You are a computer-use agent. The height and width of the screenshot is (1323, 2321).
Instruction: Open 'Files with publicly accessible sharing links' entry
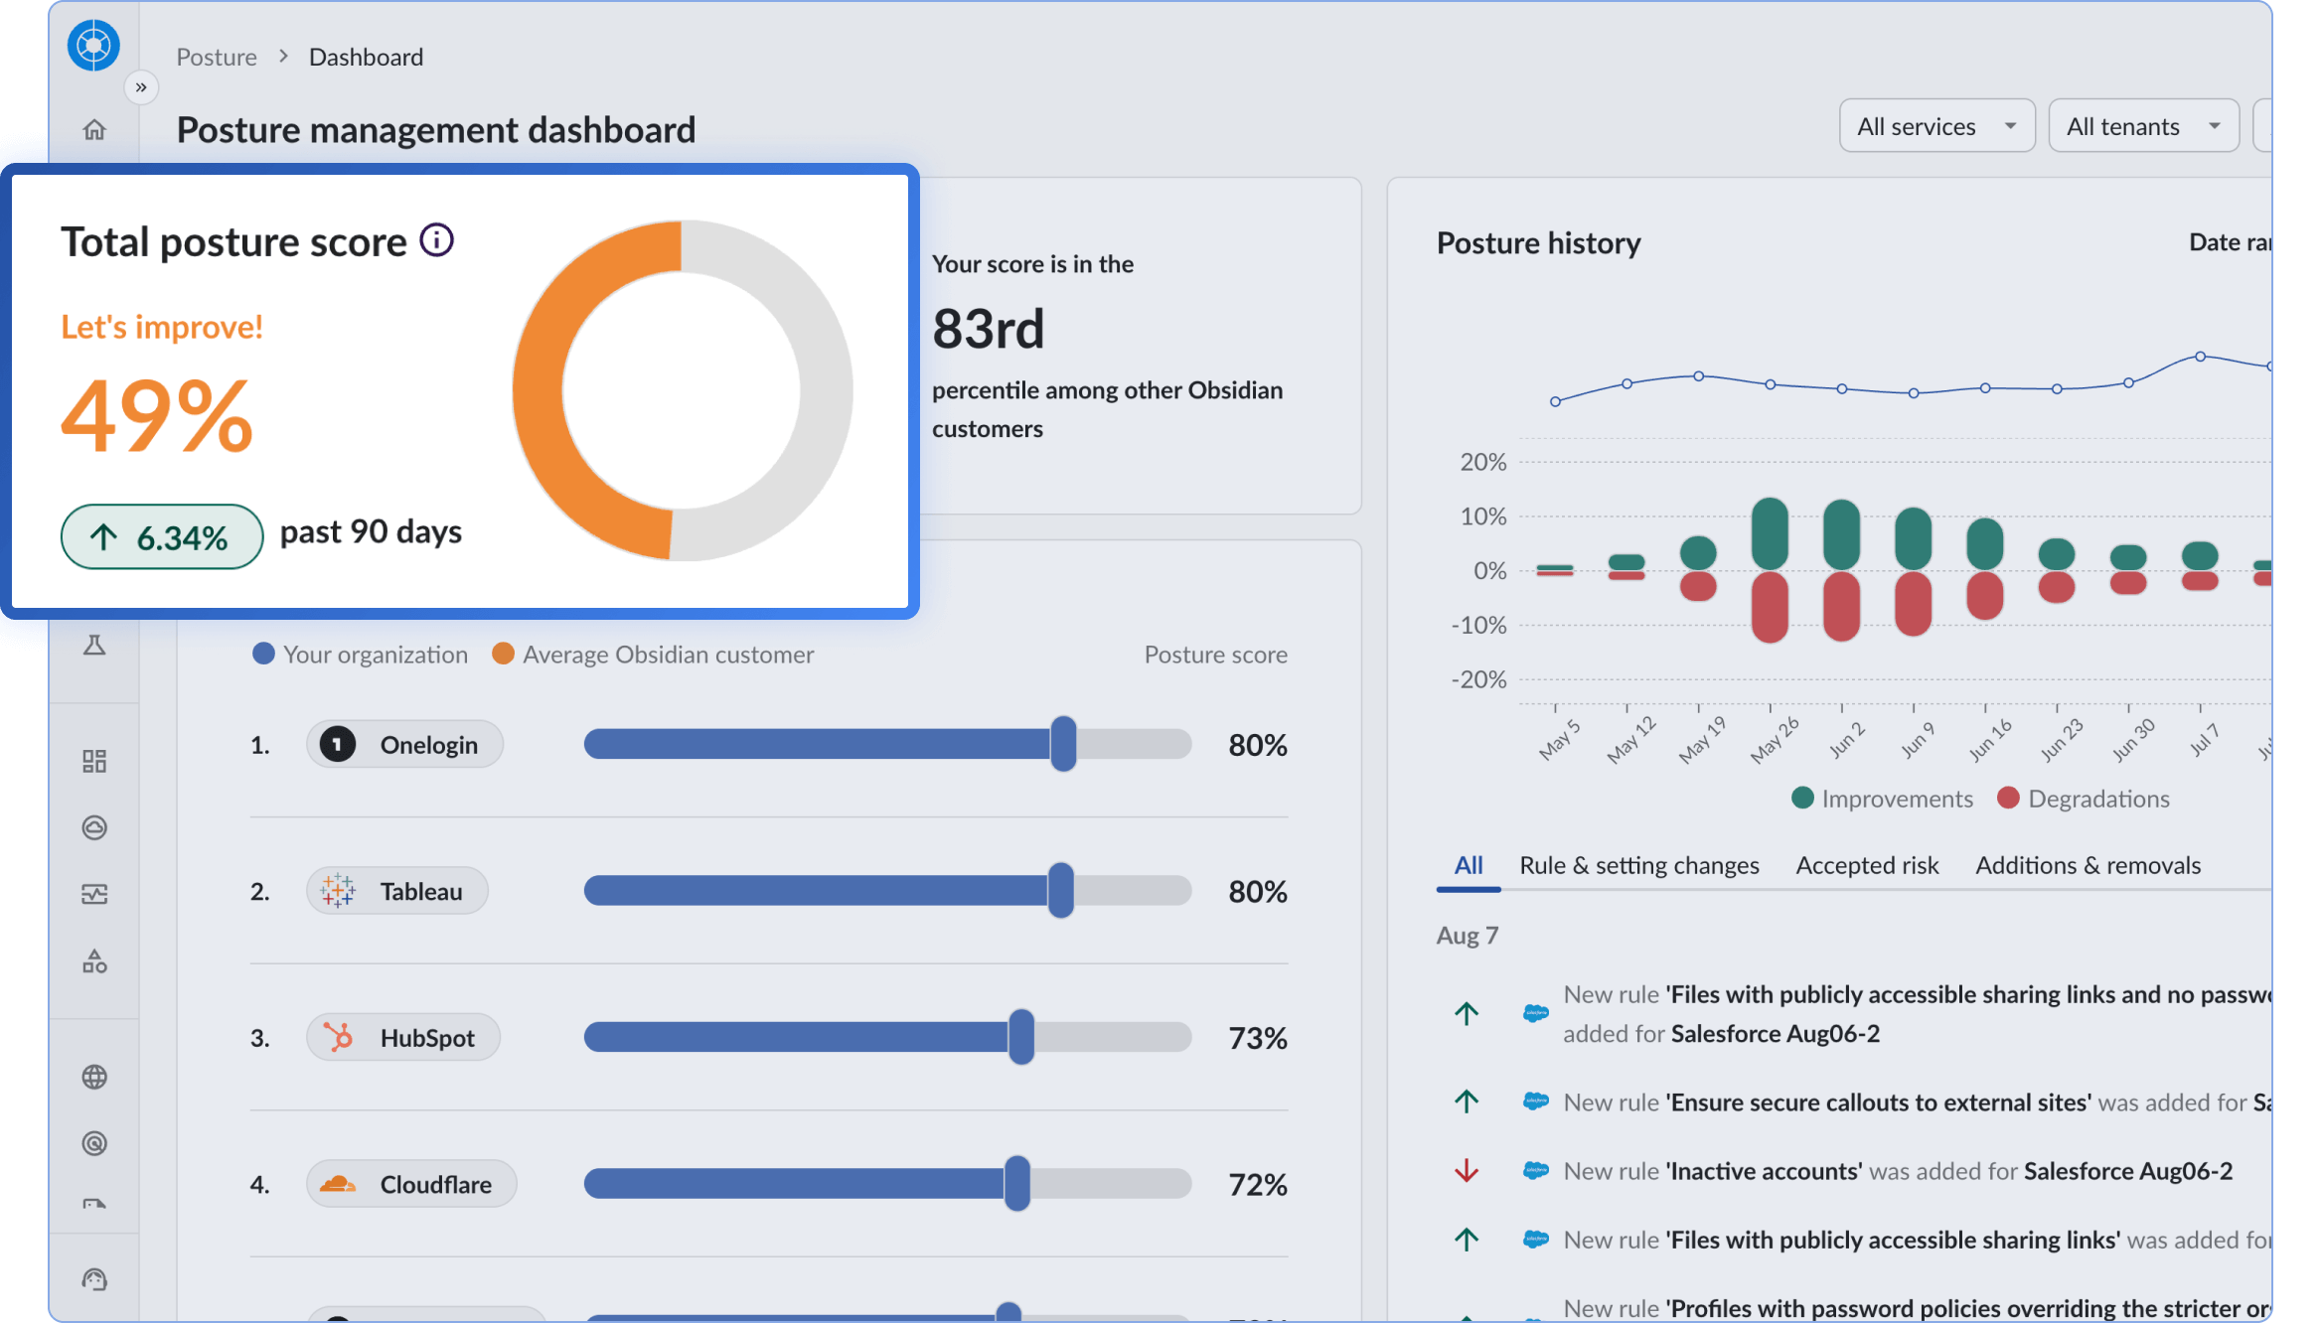click(x=1916, y=1240)
